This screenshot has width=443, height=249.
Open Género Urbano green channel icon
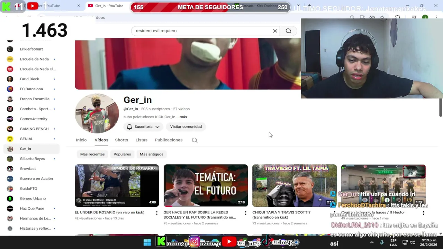click(x=10, y=199)
